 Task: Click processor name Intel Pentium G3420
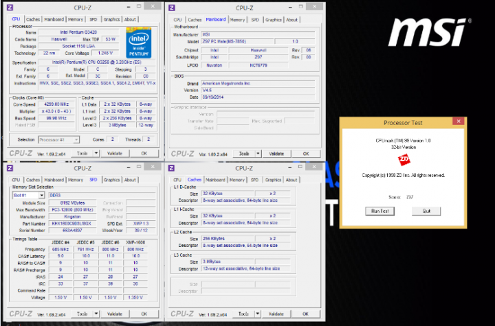pos(78,32)
